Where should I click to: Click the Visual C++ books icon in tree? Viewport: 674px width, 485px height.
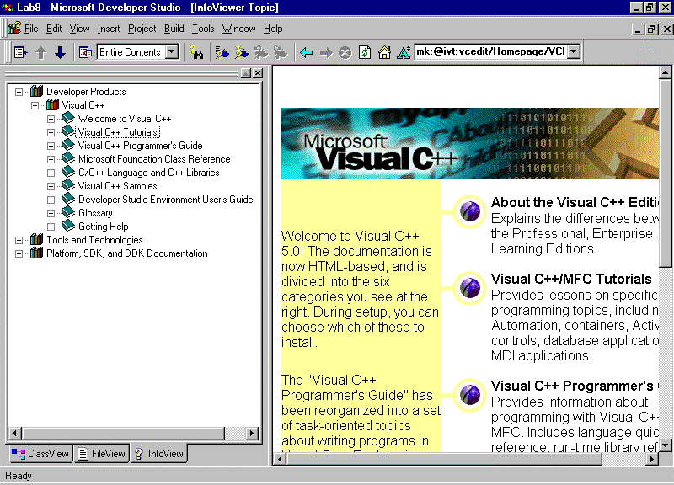(x=52, y=104)
